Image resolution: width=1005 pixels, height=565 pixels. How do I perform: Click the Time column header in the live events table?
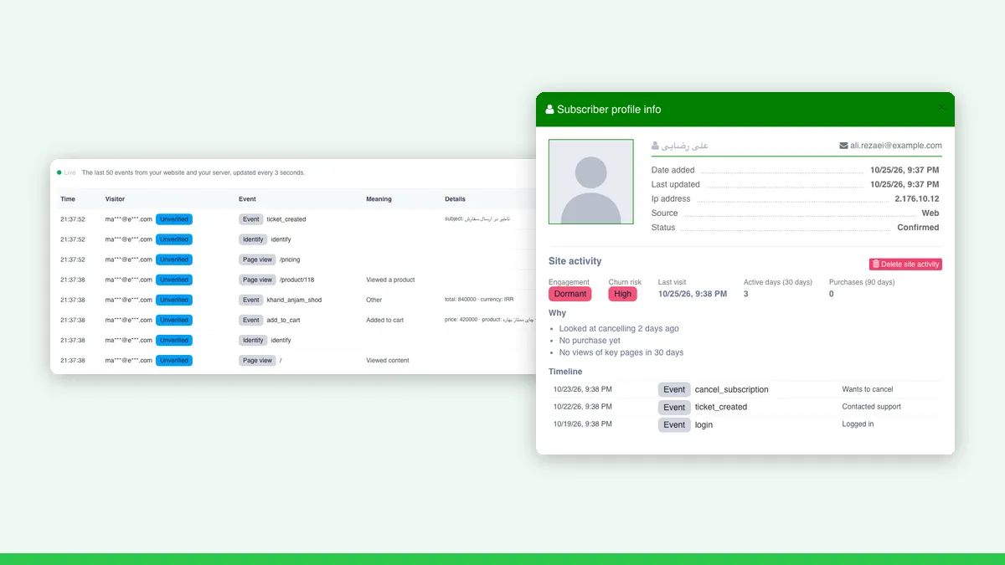(x=68, y=199)
